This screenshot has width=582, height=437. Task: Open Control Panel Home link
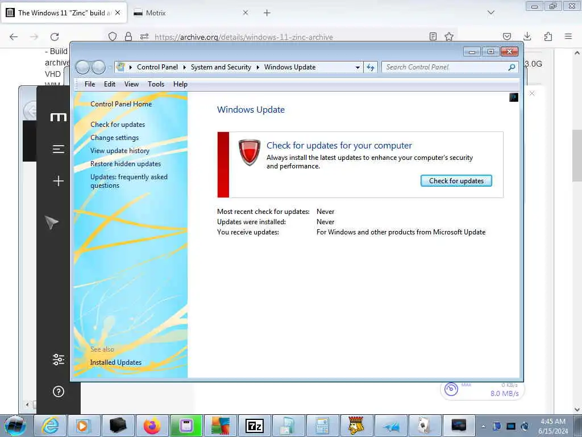121,104
